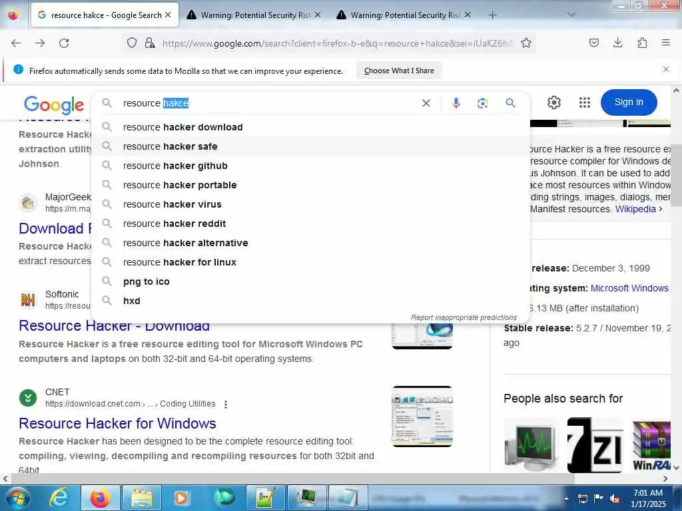
Task: Select suggestion resource hacker download
Action: 310,127
